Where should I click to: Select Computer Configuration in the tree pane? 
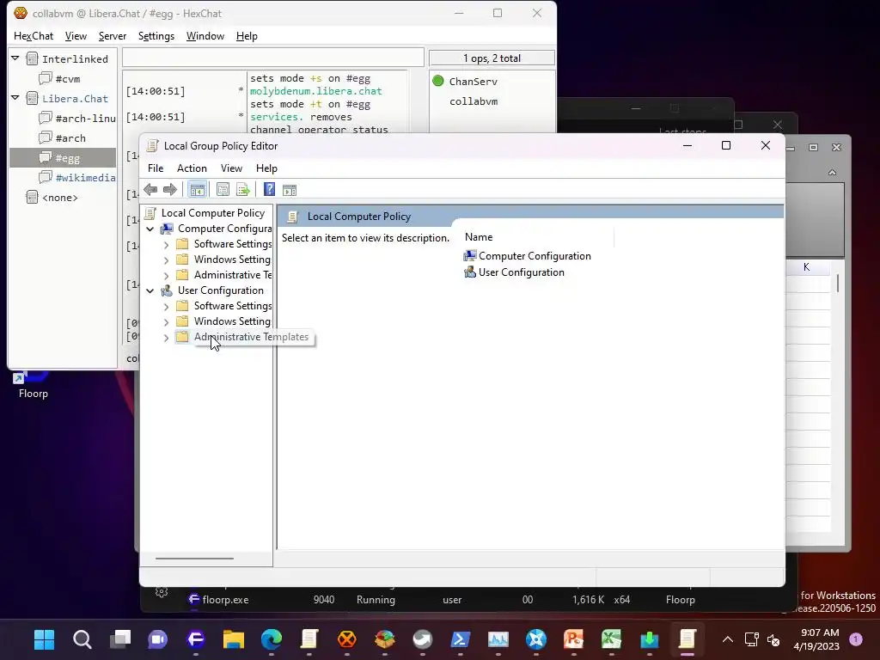(x=224, y=229)
